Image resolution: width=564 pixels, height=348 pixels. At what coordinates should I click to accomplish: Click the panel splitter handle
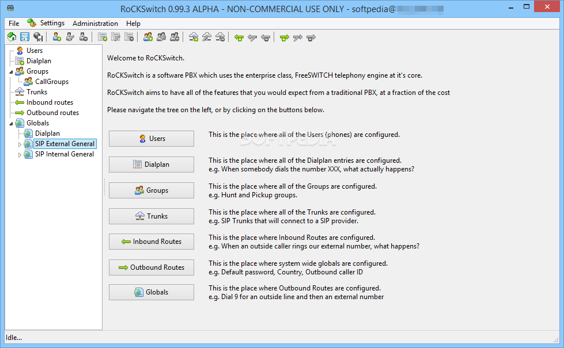(104, 188)
